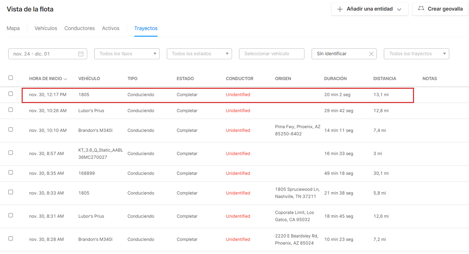469x254 pixels.
Task: Click Unidentified in the 8:57 AM row
Action: point(238,154)
